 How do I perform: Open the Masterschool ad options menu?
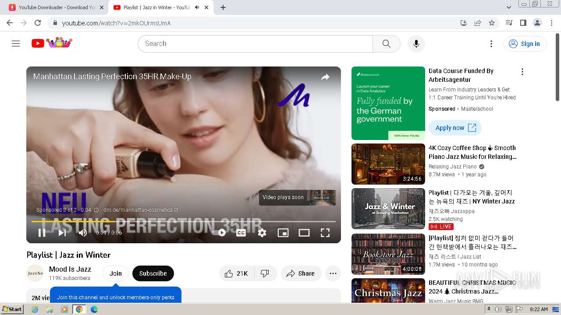point(522,72)
